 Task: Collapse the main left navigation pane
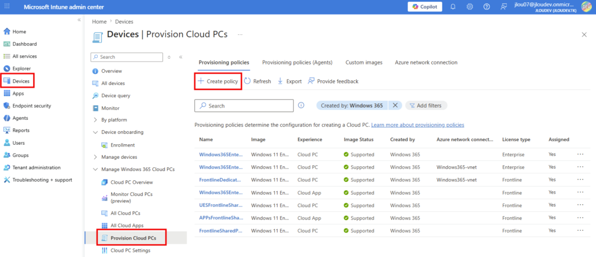[x=79, y=20]
